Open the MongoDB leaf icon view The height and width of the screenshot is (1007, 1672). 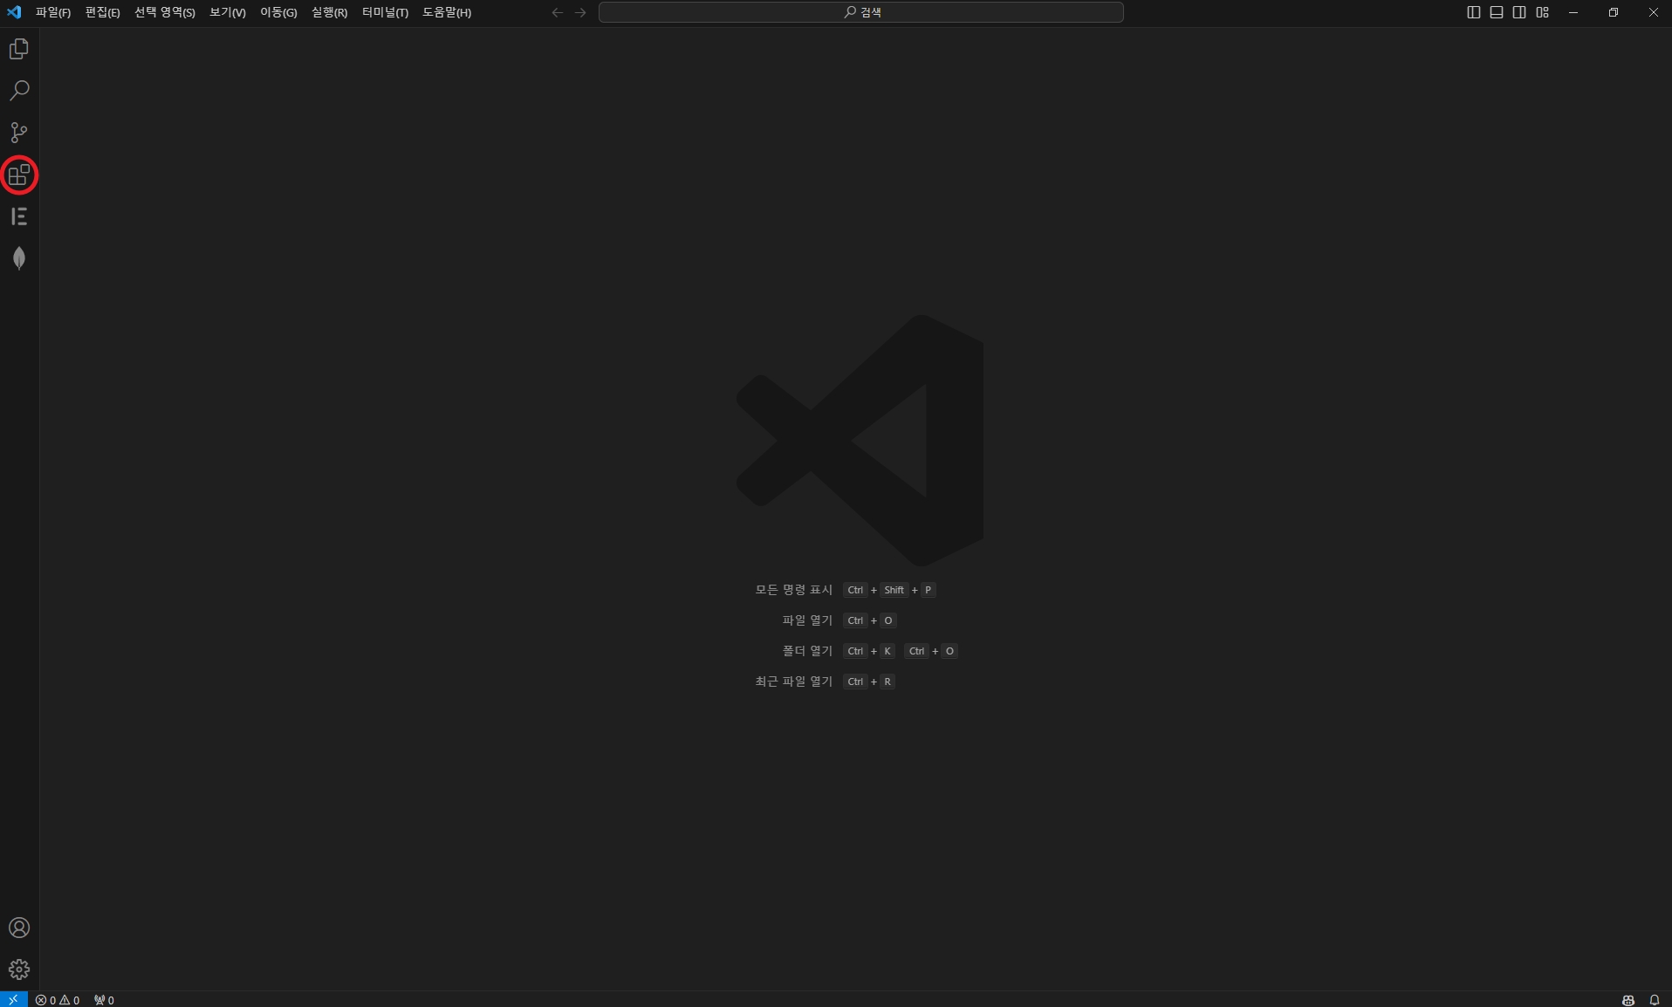point(19,258)
